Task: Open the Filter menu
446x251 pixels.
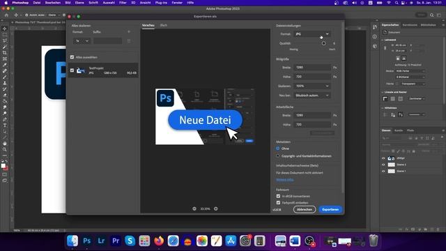Action: coord(123,3)
